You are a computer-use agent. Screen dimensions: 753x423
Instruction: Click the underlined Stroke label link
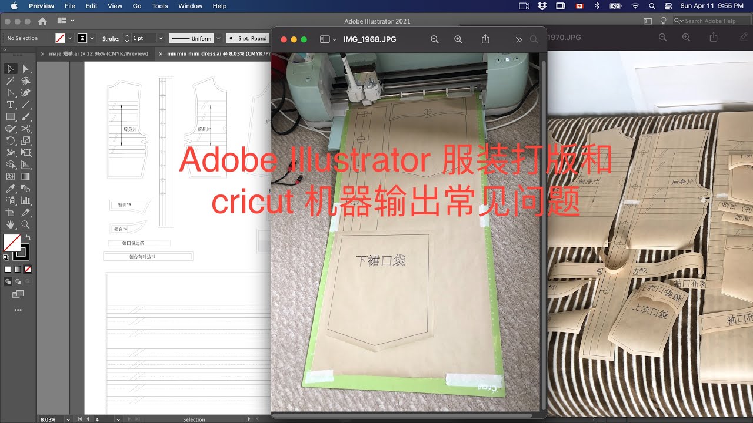[x=111, y=38]
